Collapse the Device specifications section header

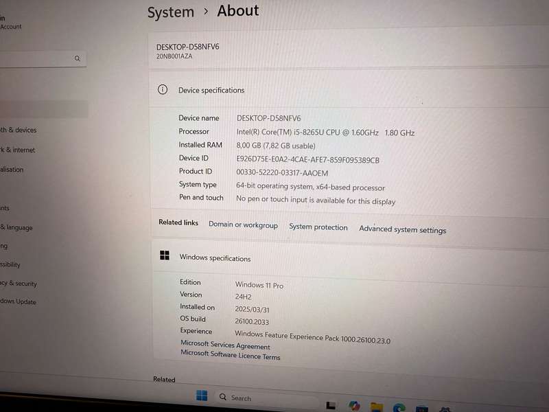point(349,89)
